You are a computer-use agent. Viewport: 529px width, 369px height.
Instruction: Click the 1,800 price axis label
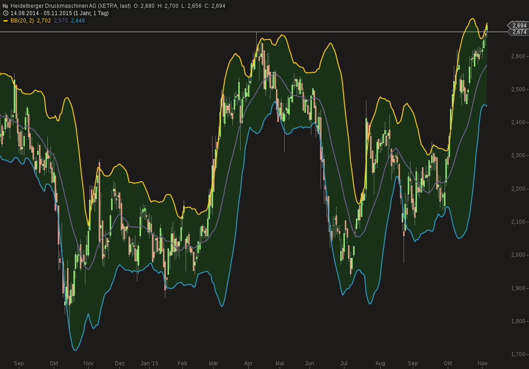(518, 321)
